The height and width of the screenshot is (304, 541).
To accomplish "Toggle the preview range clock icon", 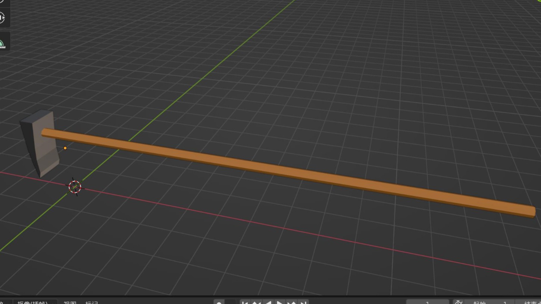I will [459, 302].
